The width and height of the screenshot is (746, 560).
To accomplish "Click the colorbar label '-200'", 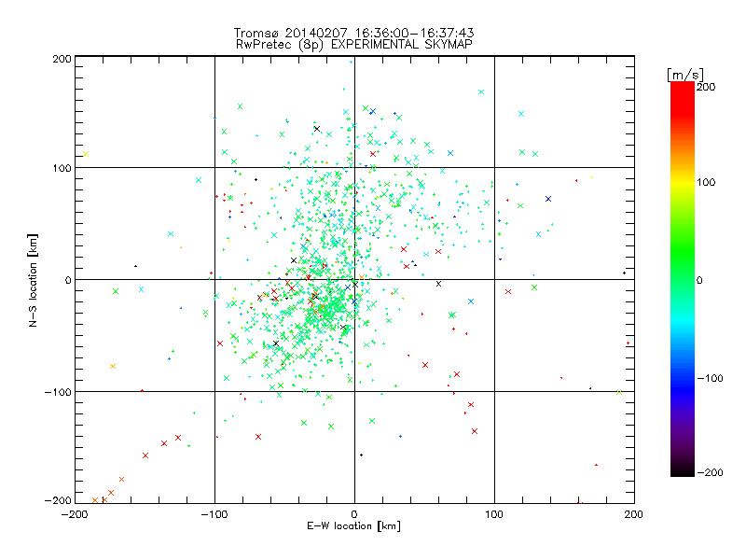I will [x=710, y=472].
